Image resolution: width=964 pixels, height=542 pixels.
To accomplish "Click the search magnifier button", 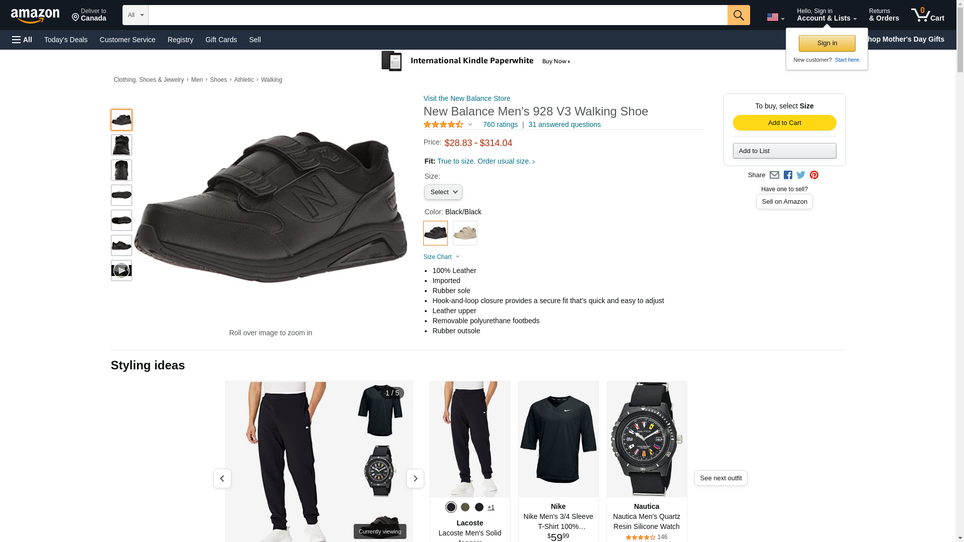I will [x=738, y=15].
